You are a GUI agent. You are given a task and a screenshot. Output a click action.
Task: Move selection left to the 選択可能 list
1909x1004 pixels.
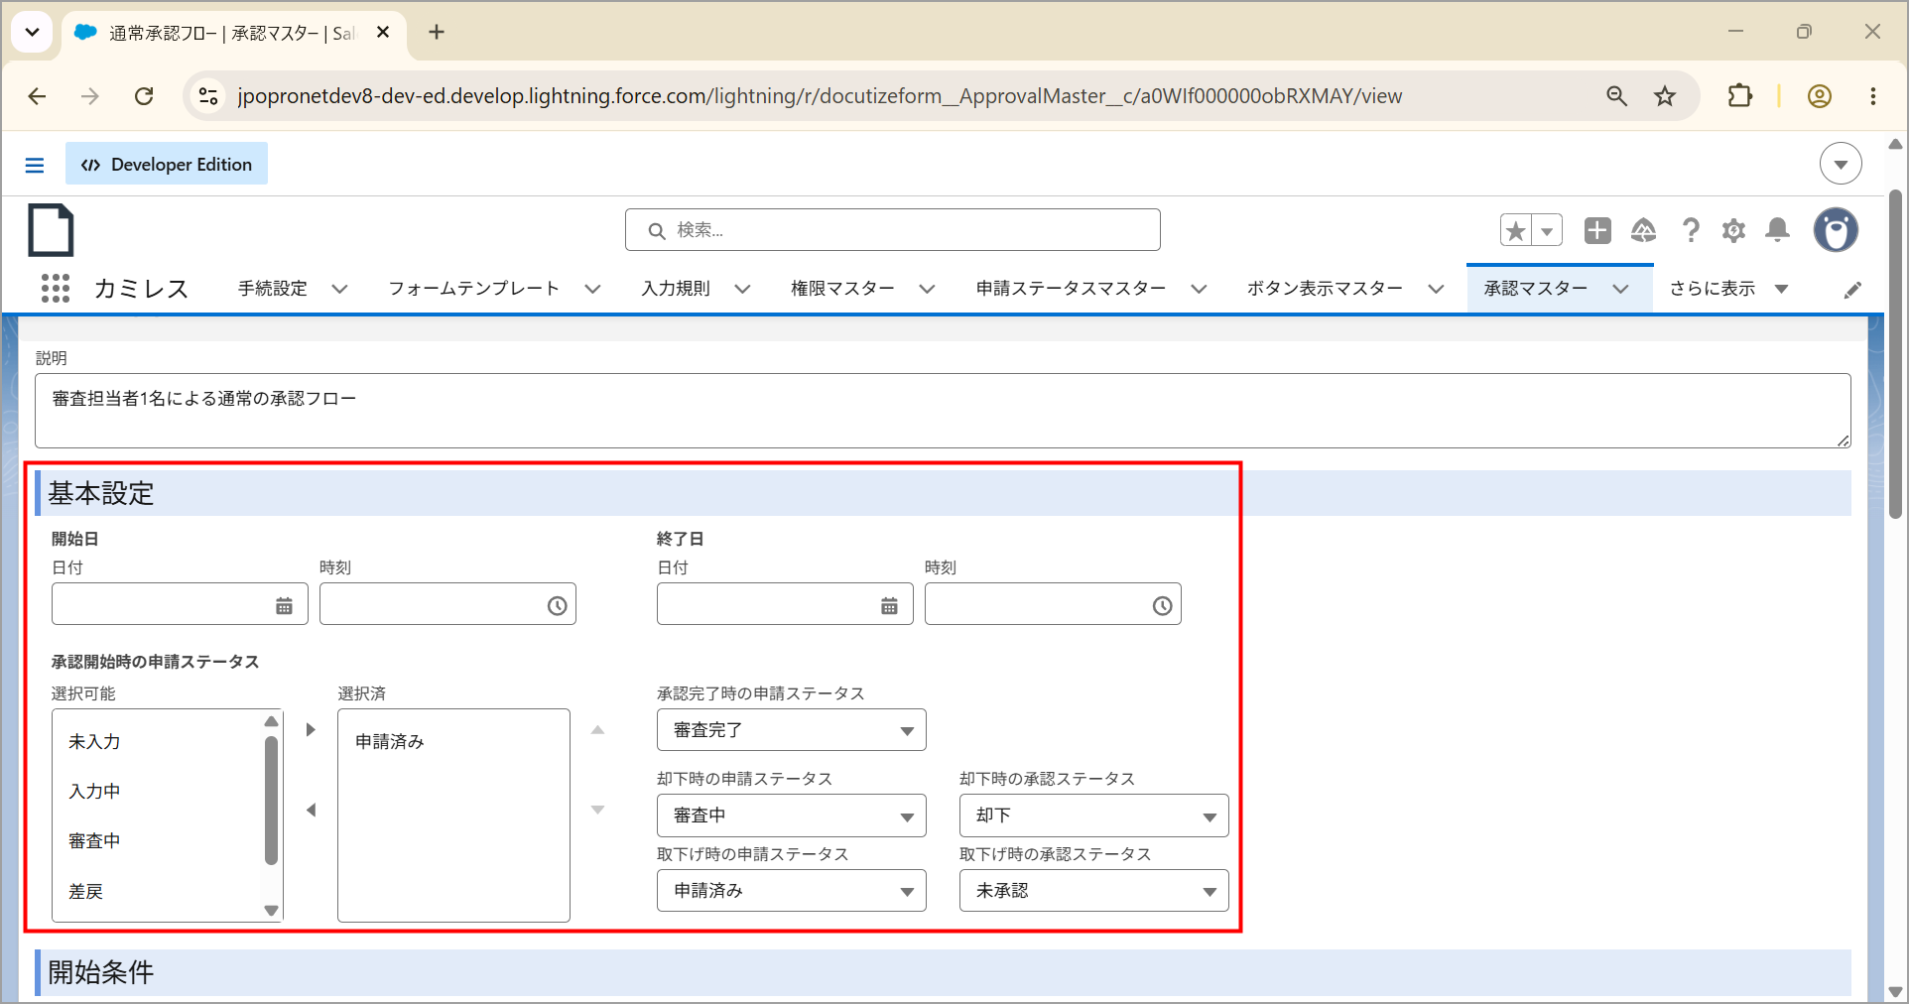(x=311, y=811)
